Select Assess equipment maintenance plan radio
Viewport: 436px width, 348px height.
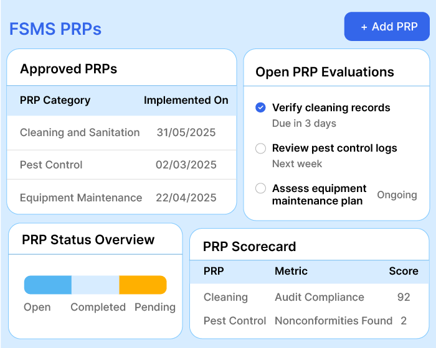click(x=261, y=188)
